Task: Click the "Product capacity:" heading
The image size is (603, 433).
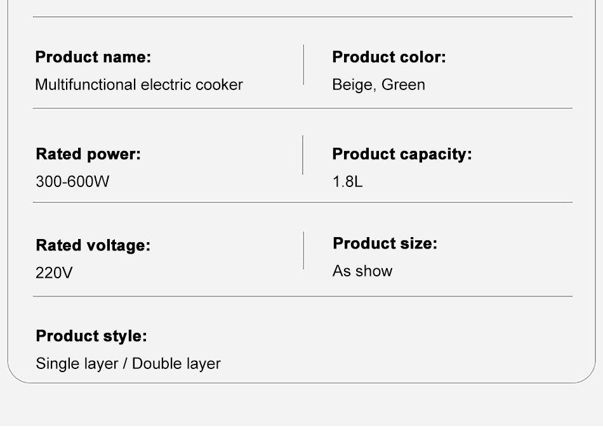Action: tap(402, 154)
